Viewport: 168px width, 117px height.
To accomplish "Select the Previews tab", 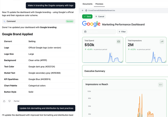I will 99,4.
